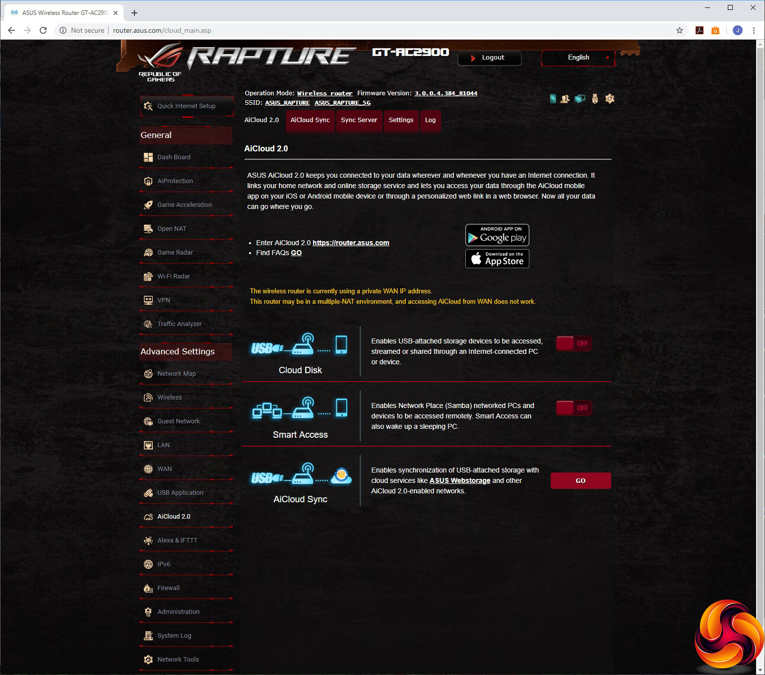The width and height of the screenshot is (765, 675).
Task: Click the Network Map globe icon
Action: tap(148, 374)
